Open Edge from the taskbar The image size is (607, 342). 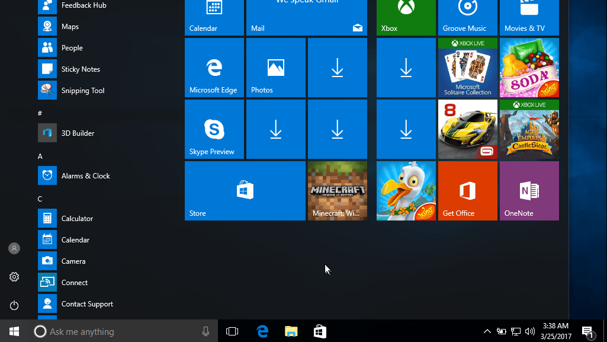(262, 331)
